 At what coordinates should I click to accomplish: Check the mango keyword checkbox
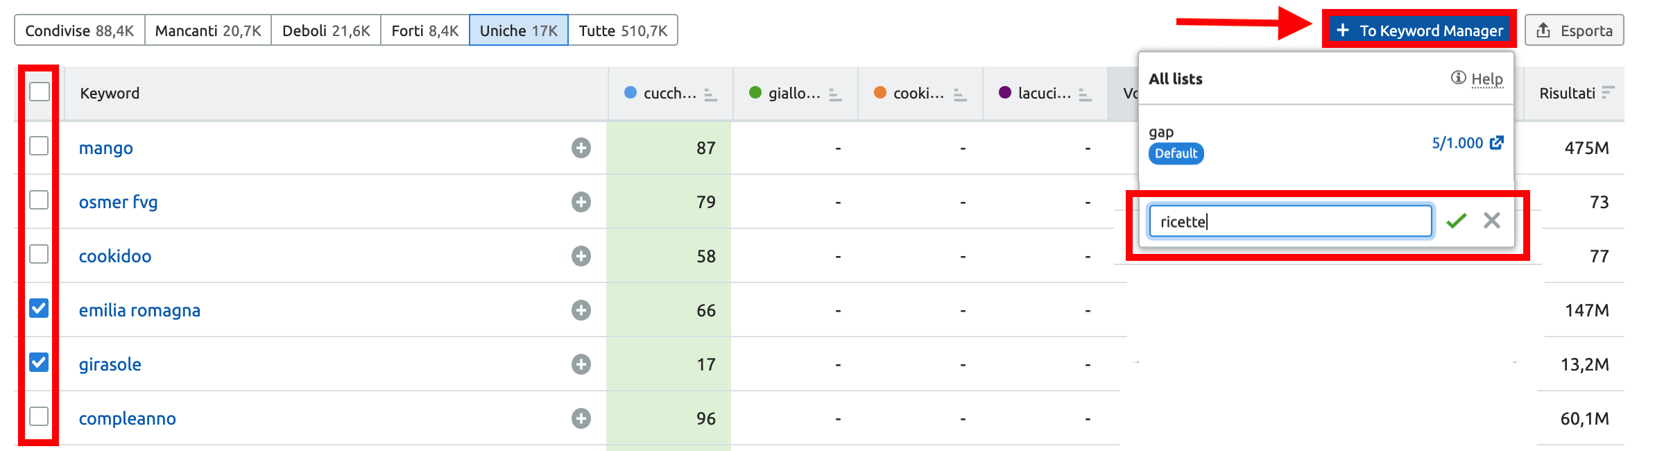40,146
